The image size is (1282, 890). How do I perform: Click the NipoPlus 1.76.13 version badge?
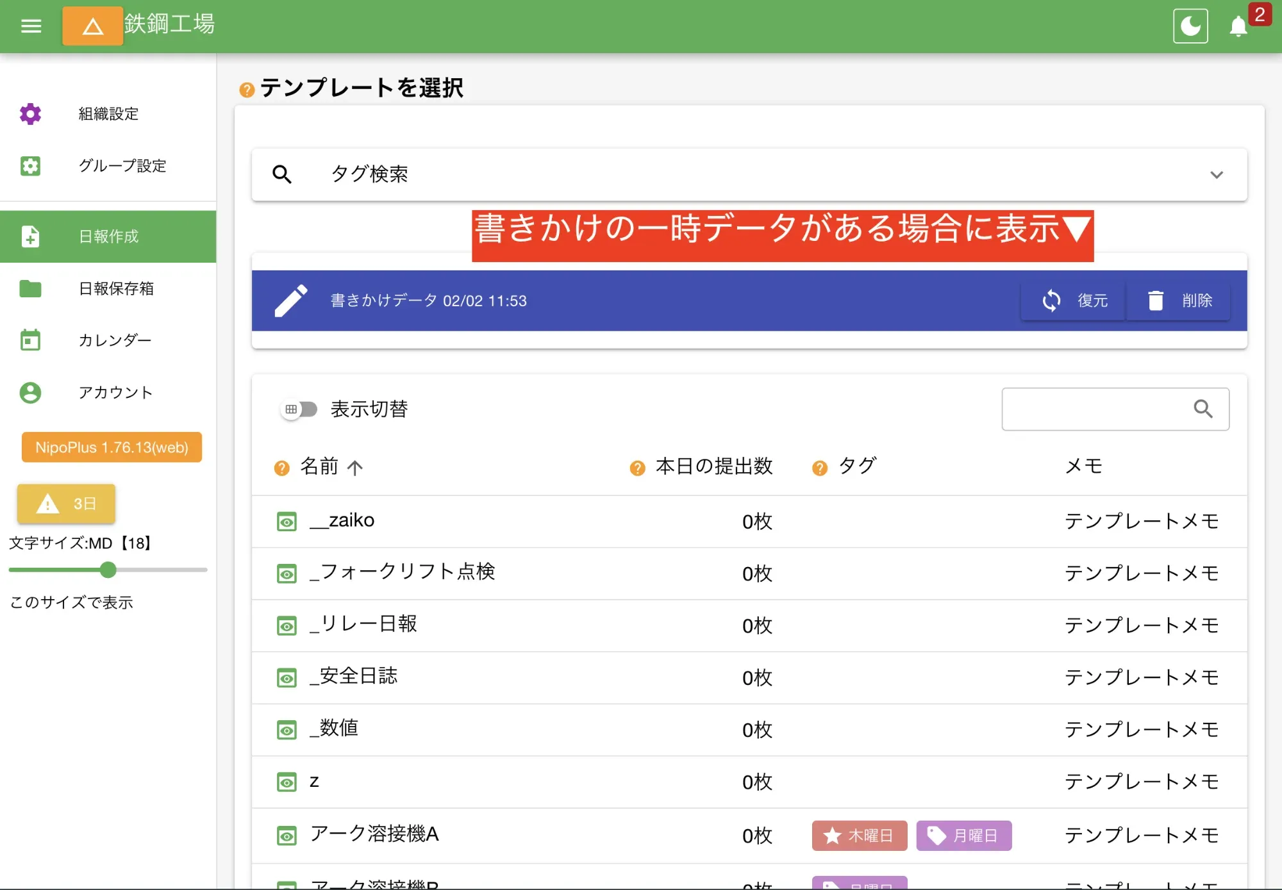point(110,447)
